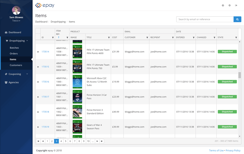This screenshot has height=154, width=244.
Task: Expand details for item 173514
Action: click(38, 52)
